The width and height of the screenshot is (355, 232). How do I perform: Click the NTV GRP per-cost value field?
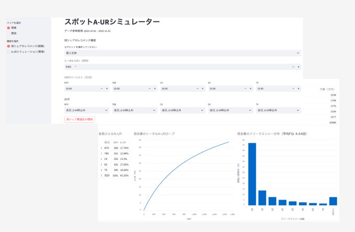click(82, 89)
